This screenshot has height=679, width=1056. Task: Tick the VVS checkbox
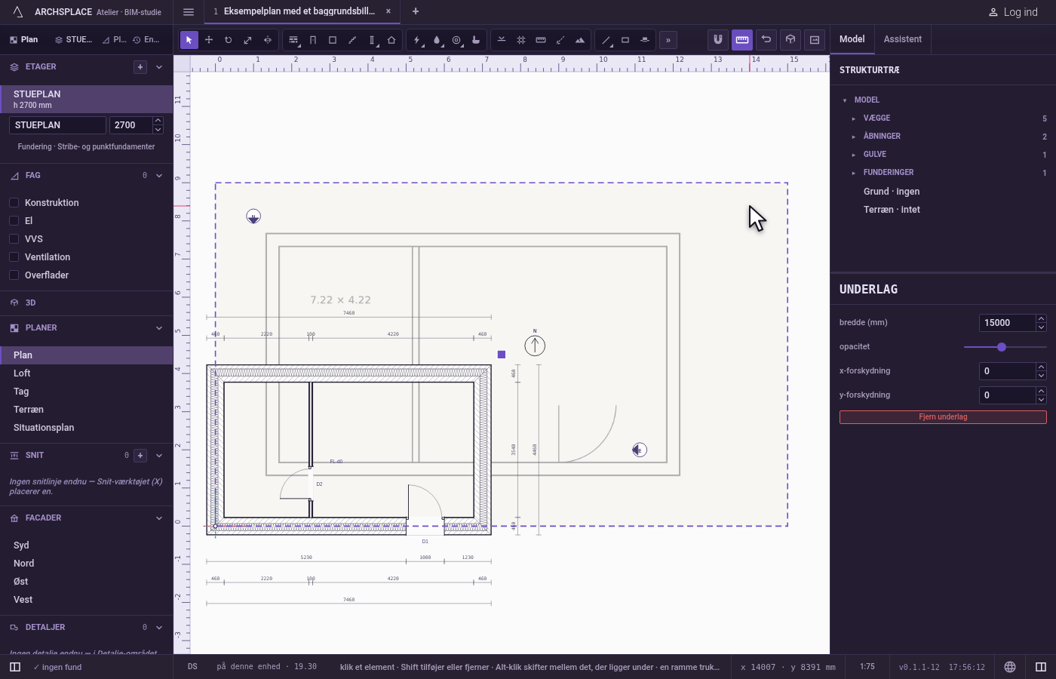click(x=14, y=239)
